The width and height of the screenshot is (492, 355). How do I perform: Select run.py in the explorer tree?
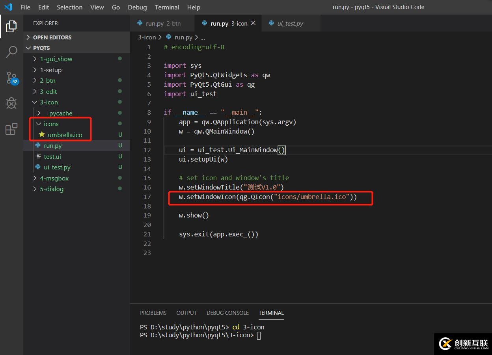coord(76,145)
